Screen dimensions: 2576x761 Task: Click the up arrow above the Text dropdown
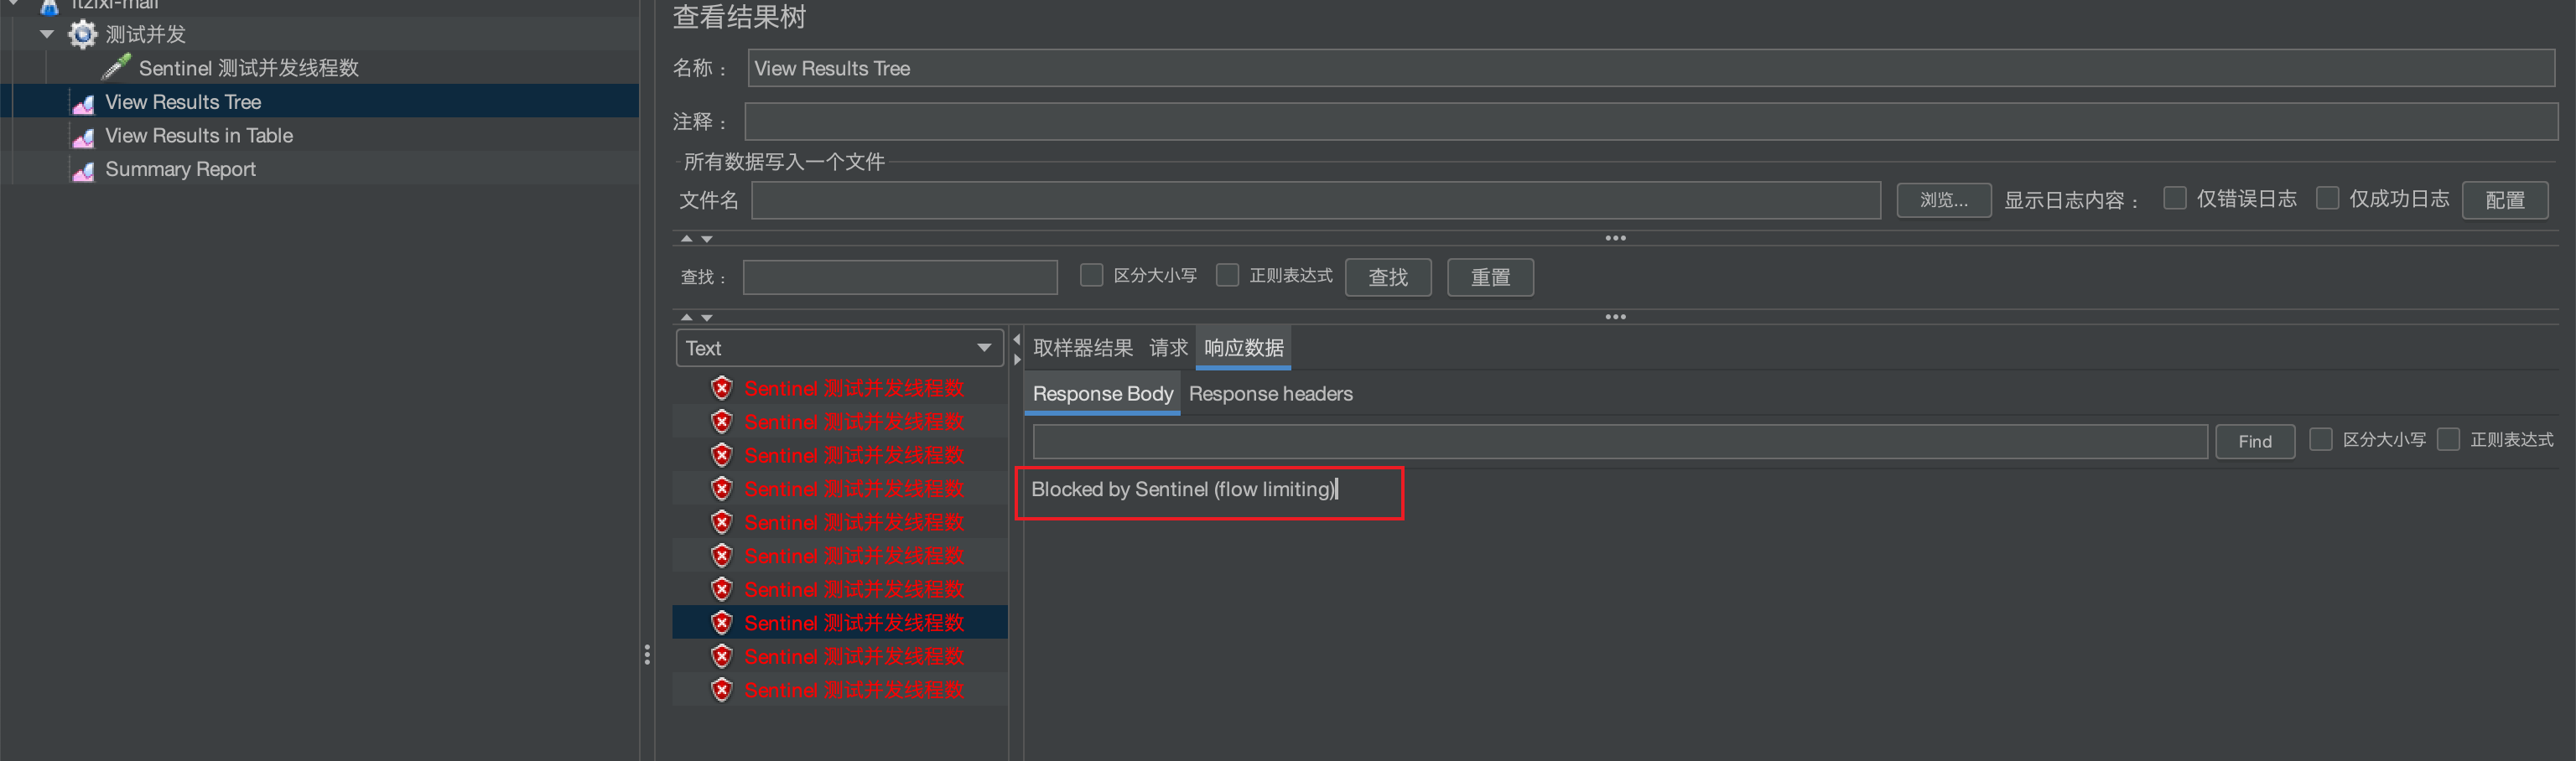pos(686,317)
